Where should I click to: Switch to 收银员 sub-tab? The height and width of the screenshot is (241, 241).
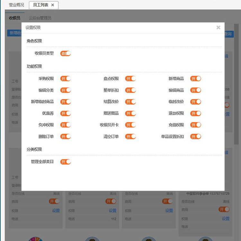coord(14,18)
